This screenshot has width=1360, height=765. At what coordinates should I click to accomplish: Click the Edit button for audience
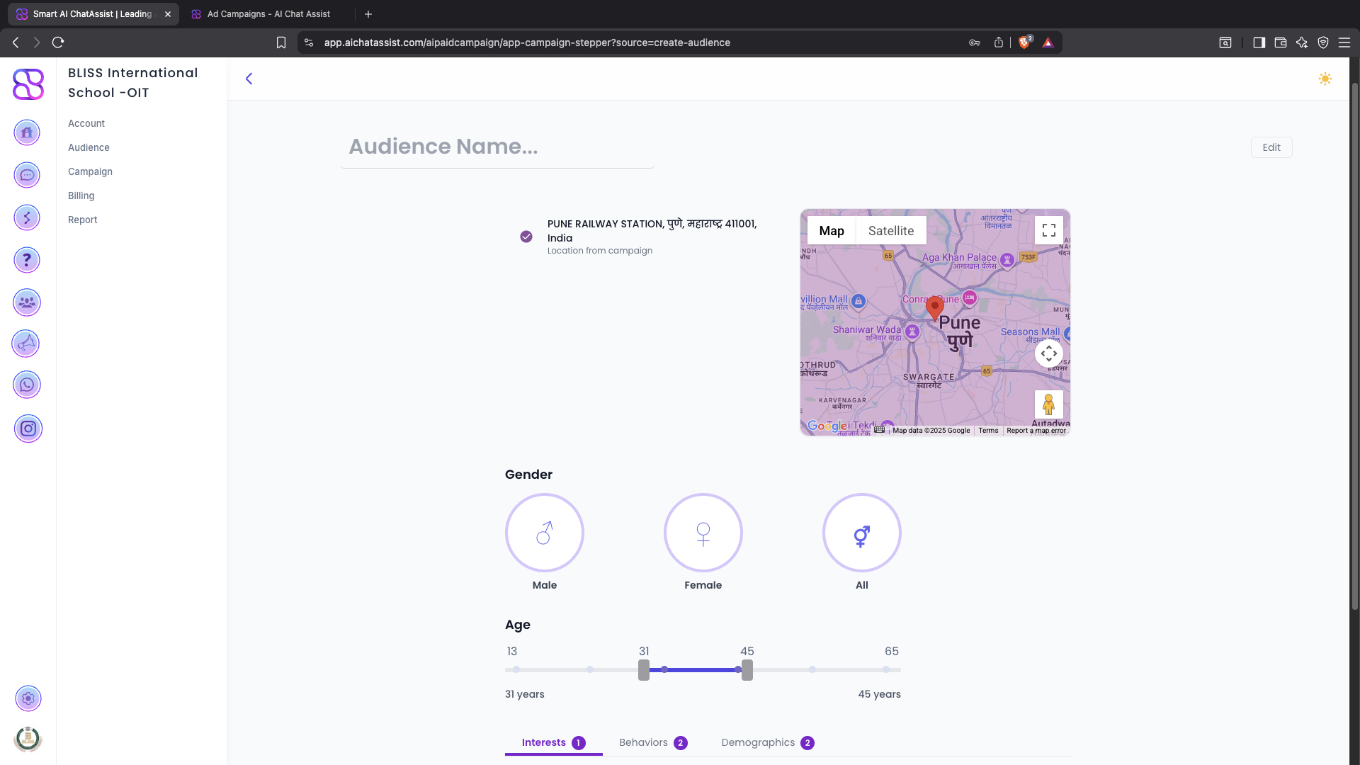pyautogui.click(x=1271, y=147)
